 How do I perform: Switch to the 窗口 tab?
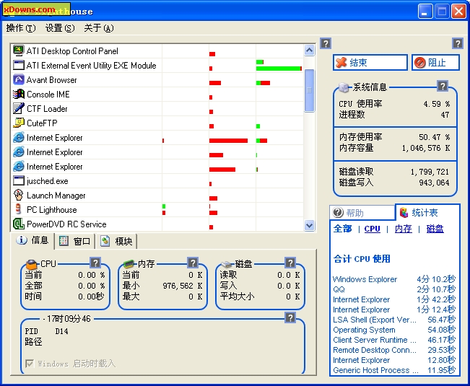[75, 241]
